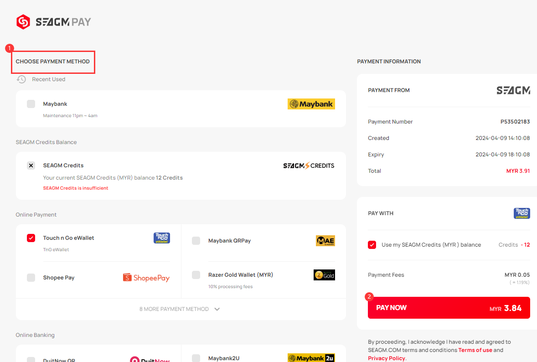The image size is (537, 362).
Task: Expand 8 More Payment Method
Action: [x=181, y=309]
